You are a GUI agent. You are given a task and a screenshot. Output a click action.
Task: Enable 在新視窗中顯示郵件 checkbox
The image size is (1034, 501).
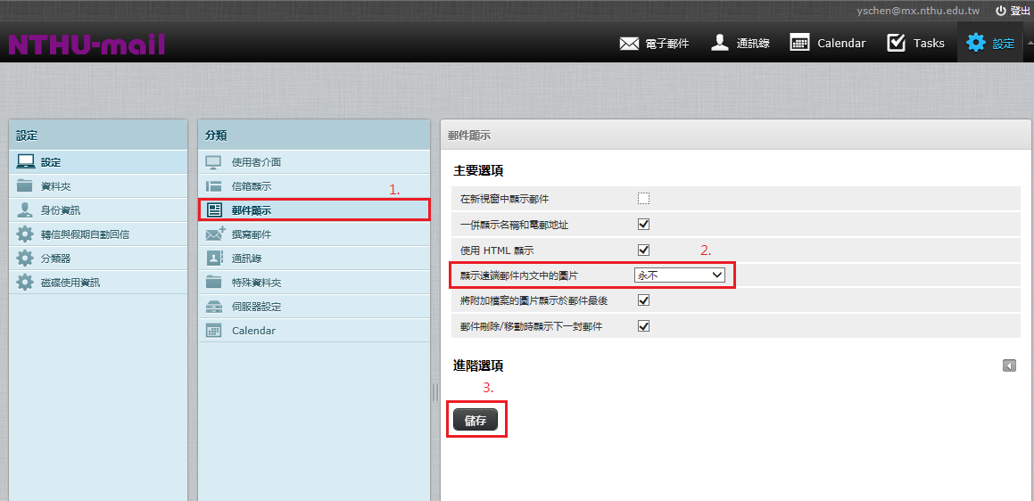click(x=643, y=199)
